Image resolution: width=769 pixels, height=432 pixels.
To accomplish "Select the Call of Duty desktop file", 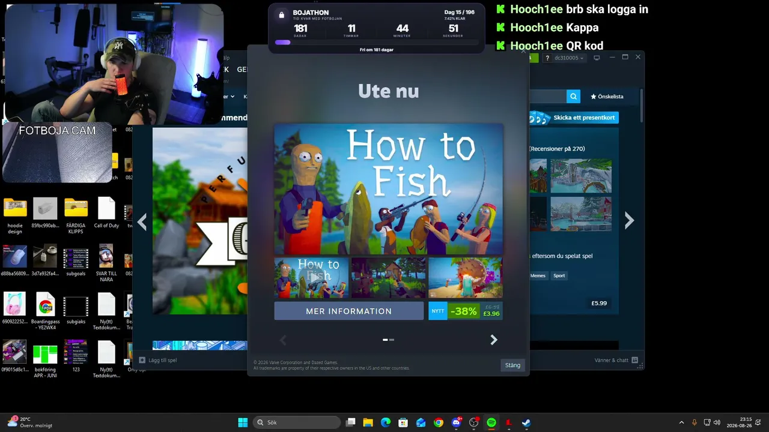I will [x=106, y=213].
